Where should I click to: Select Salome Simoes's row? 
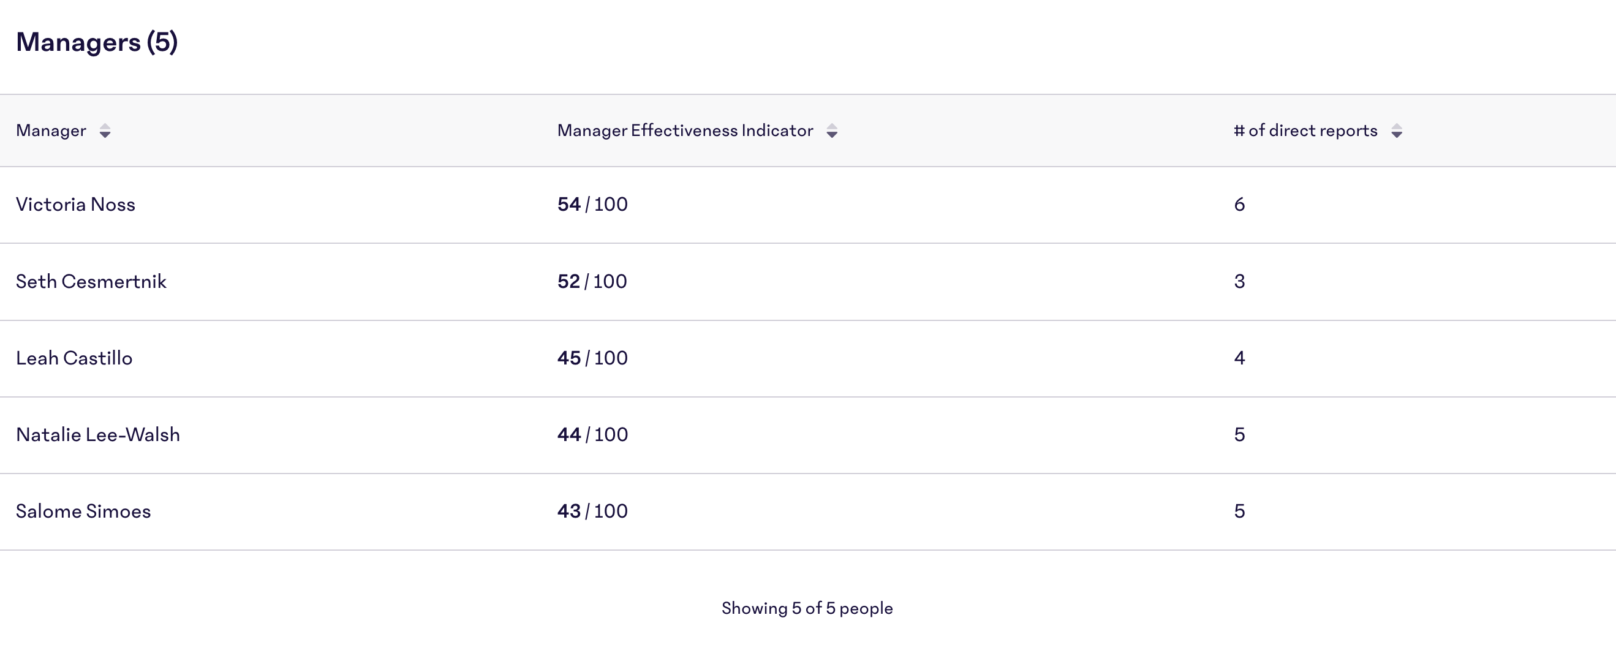point(84,511)
